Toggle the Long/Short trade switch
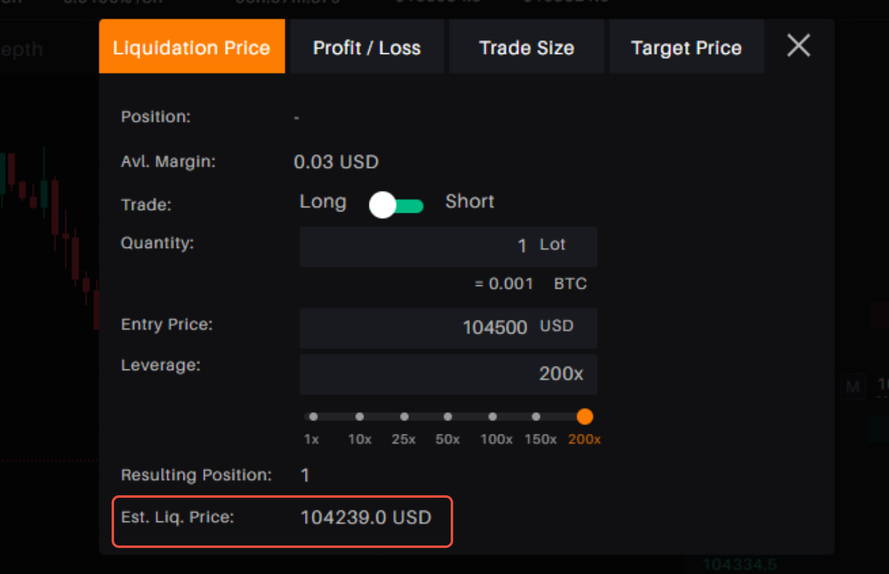 click(396, 205)
